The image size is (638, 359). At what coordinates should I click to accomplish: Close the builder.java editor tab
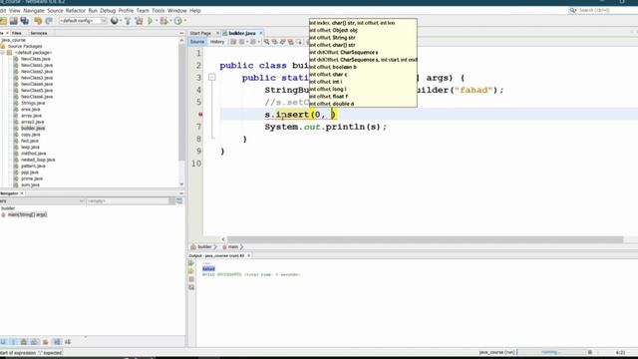click(x=261, y=33)
